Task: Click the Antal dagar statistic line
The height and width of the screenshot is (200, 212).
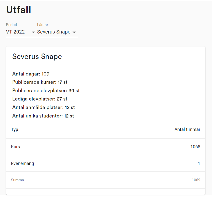Action: pos(31,74)
